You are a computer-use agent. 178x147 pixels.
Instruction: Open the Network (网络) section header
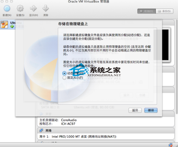tap(106, 131)
